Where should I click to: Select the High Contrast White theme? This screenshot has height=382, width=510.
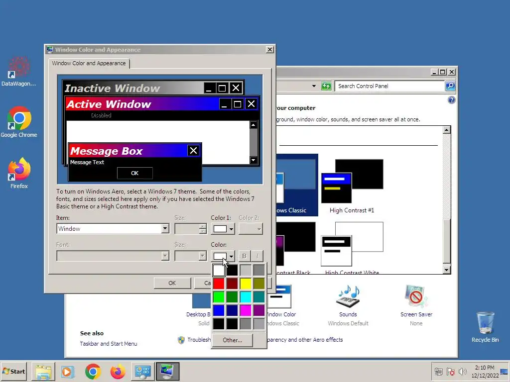click(x=352, y=248)
